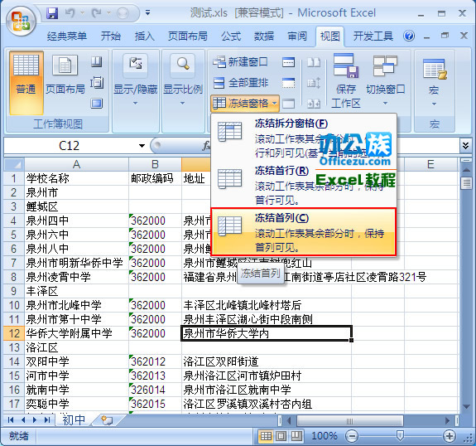Click the zoom slider handle

coord(400,436)
